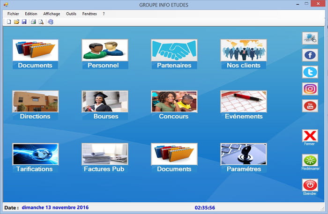Click the green Redémarrer button
Viewport: 328px width, 214px height.
click(x=310, y=160)
